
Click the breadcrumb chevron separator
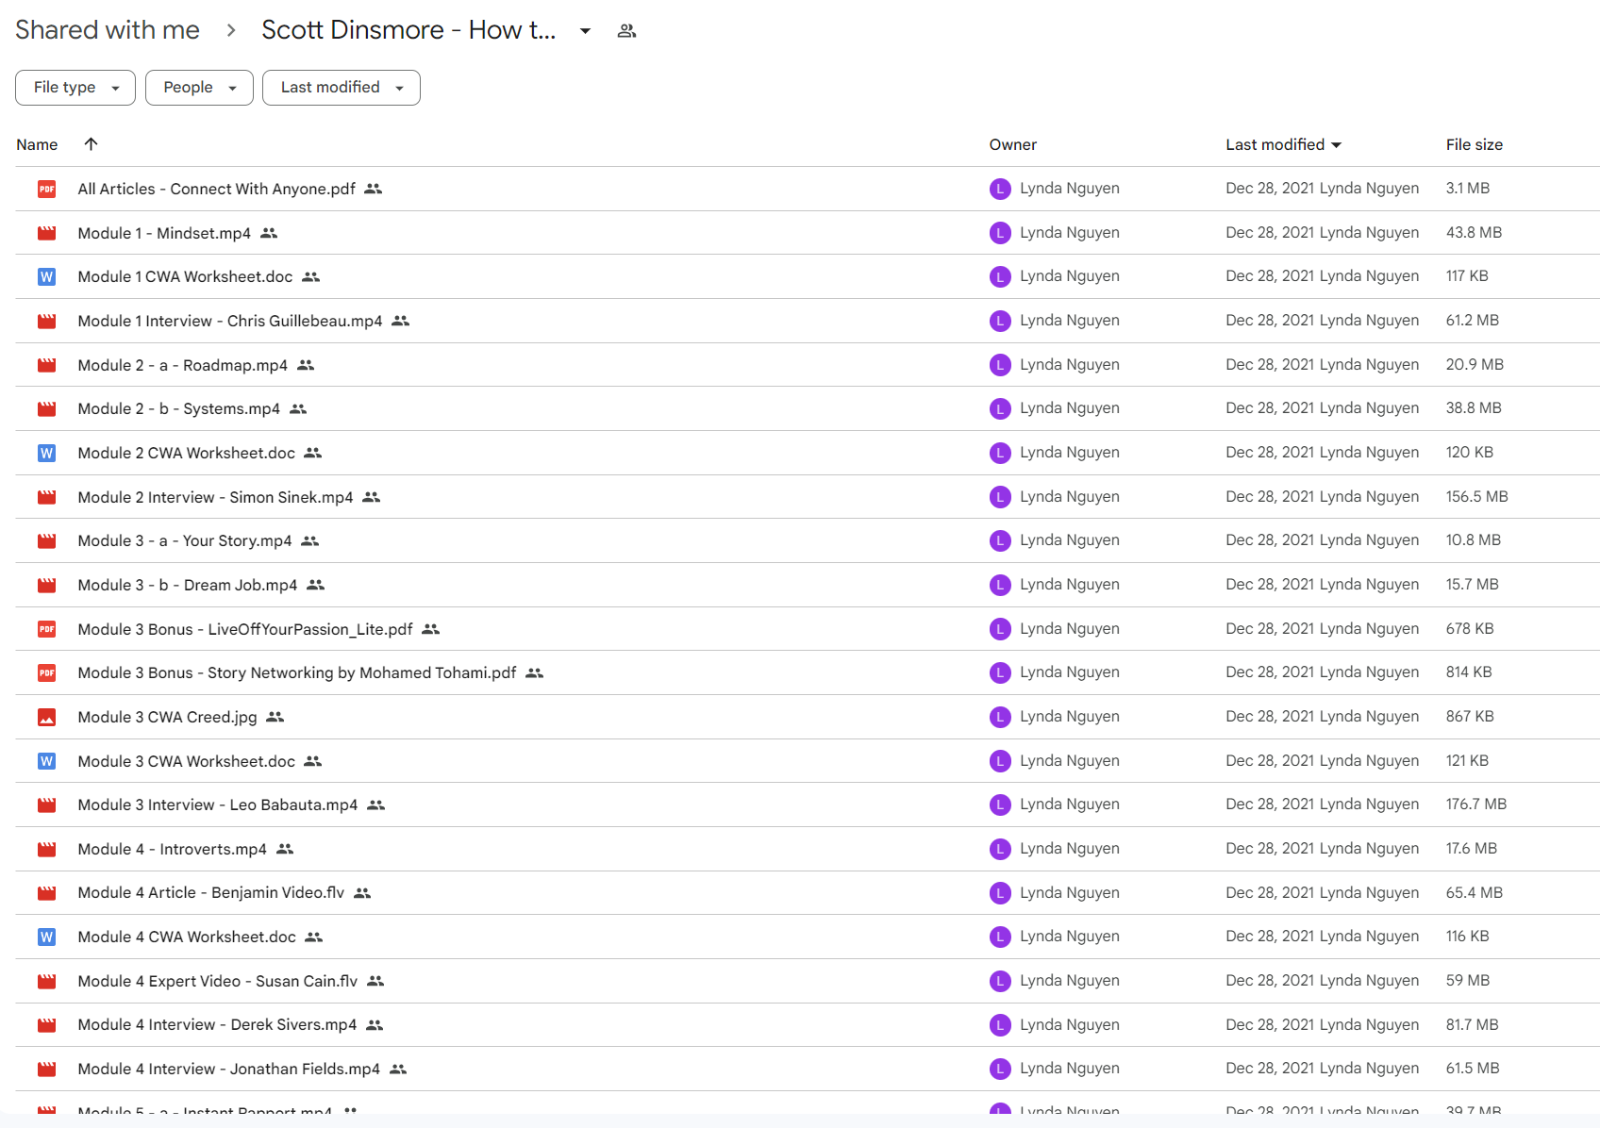pos(231,30)
